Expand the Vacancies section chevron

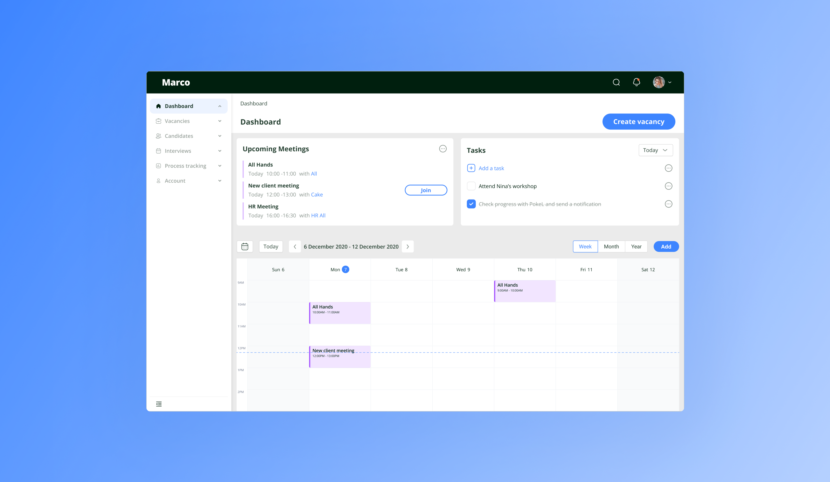pyautogui.click(x=220, y=121)
